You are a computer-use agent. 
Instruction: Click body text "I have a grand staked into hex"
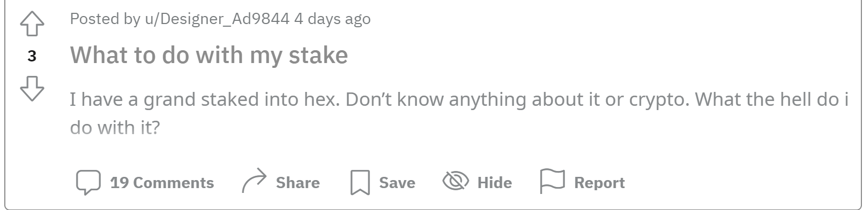coord(205,99)
